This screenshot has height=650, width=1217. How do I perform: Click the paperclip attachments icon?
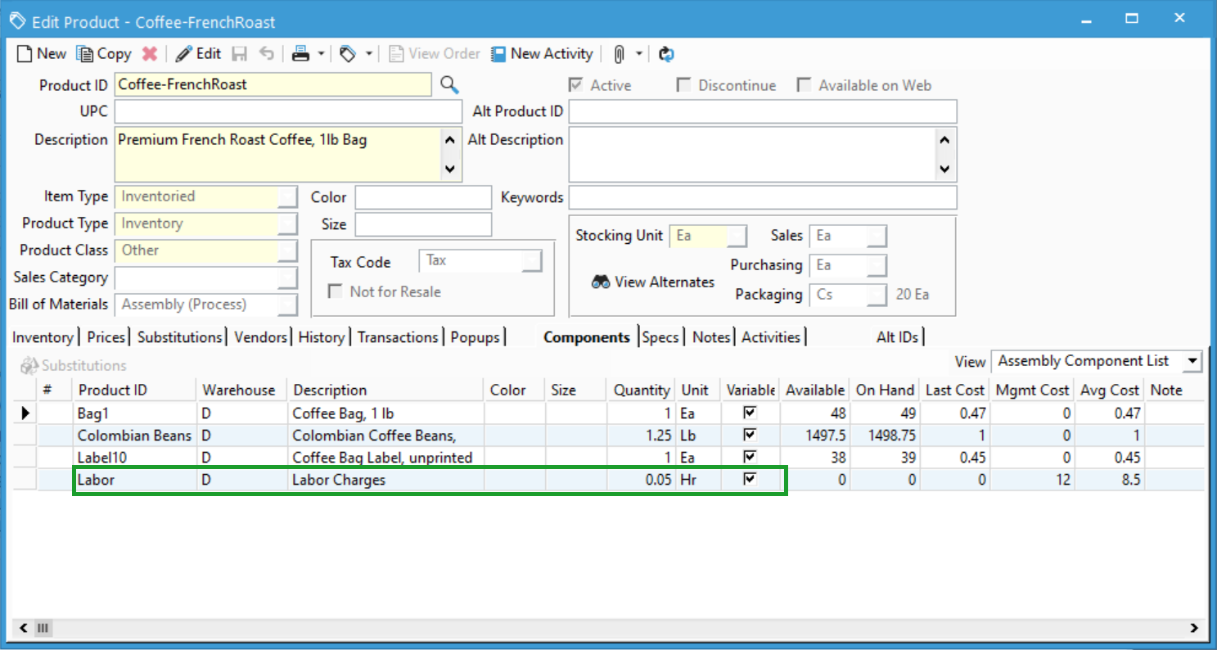click(620, 54)
